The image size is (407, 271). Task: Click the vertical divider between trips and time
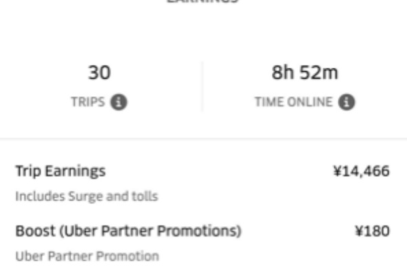pyautogui.click(x=202, y=86)
